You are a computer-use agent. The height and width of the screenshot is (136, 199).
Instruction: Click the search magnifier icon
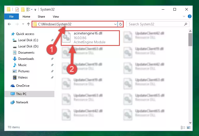click(186, 24)
